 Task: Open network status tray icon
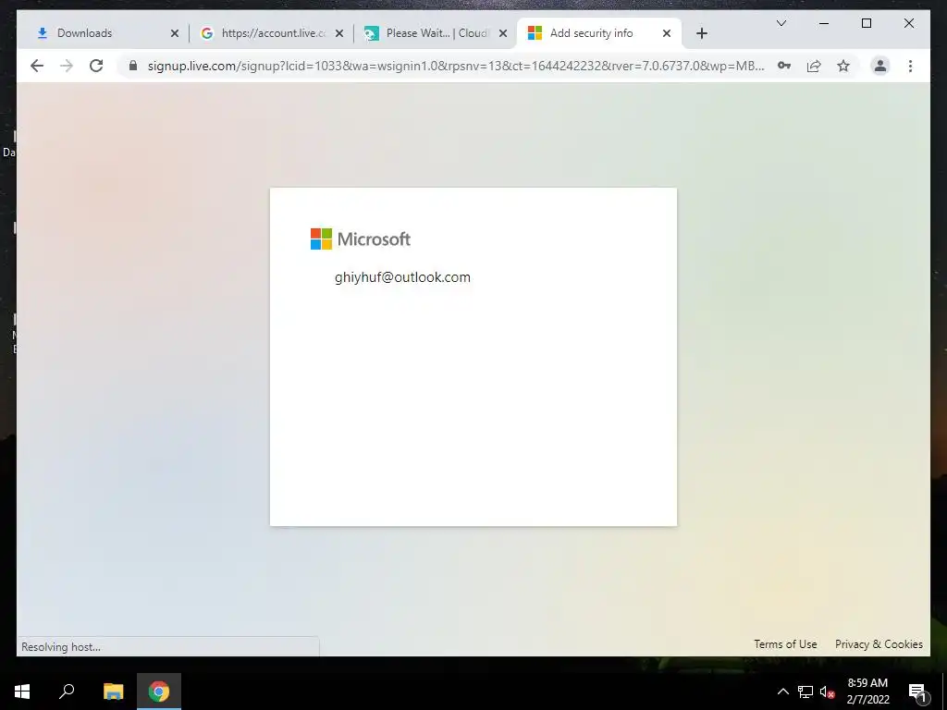pyautogui.click(x=806, y=692)
